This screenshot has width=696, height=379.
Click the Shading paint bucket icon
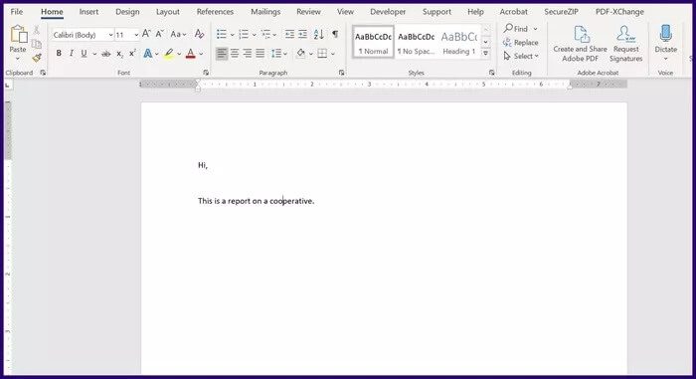point(301,54)
